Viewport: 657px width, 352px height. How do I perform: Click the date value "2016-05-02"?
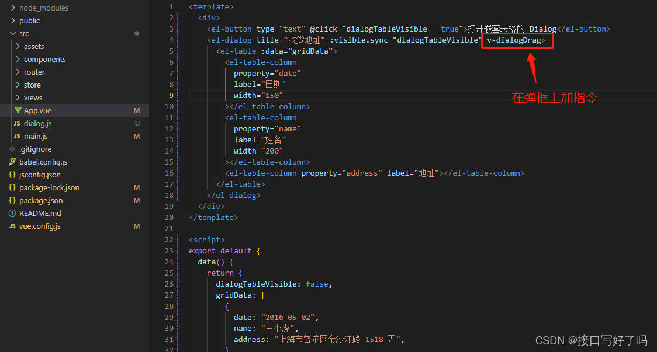[x=288, y=317]
